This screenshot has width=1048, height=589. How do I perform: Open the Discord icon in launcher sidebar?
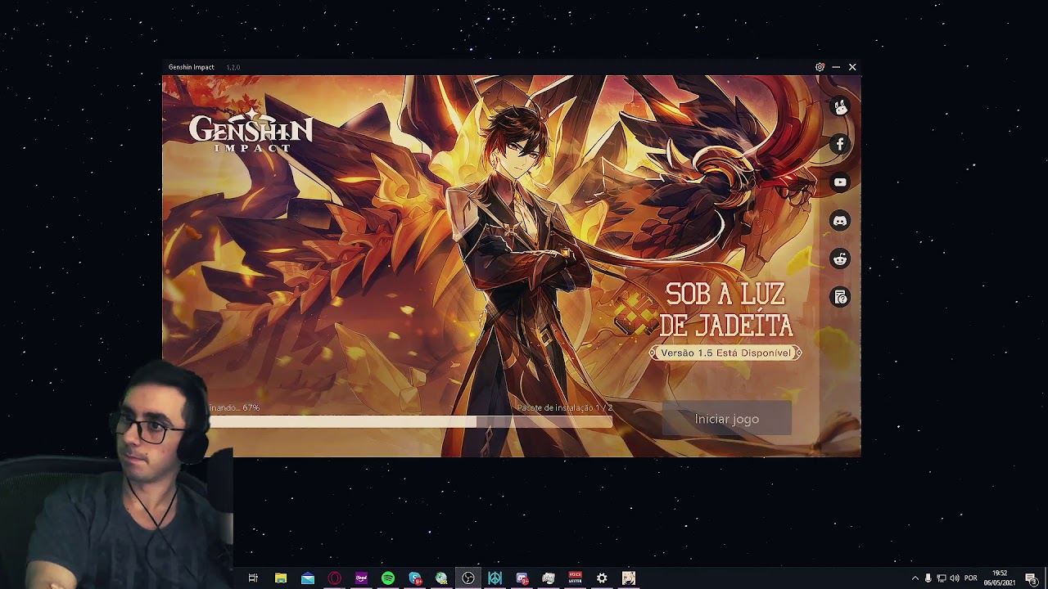(840, 221)
